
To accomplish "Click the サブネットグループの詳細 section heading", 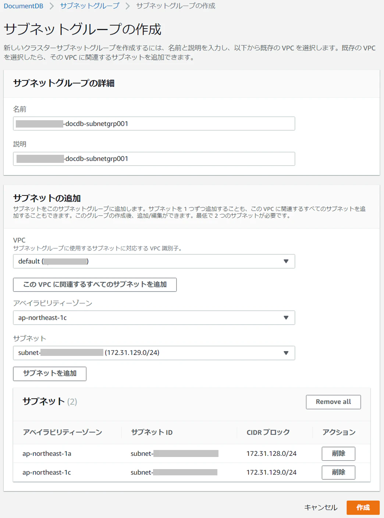I will pos(64,83).
